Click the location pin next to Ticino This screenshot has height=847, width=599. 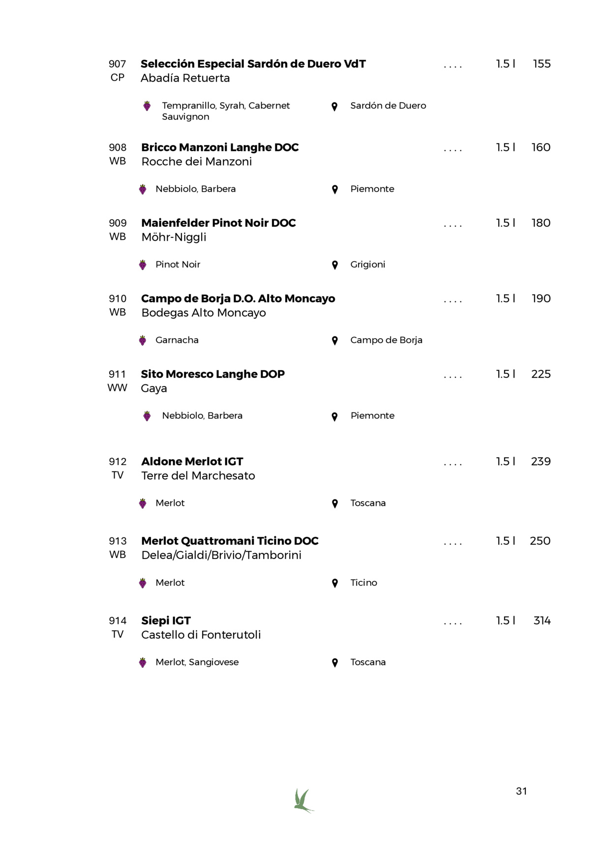[335, 583]
